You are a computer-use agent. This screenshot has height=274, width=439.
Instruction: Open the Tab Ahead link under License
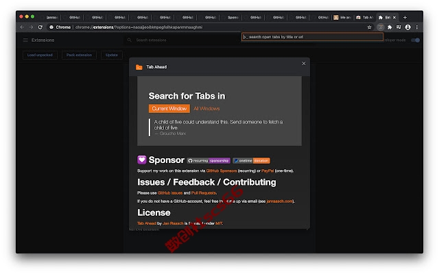pyautogui.click(x=147, y=223)
